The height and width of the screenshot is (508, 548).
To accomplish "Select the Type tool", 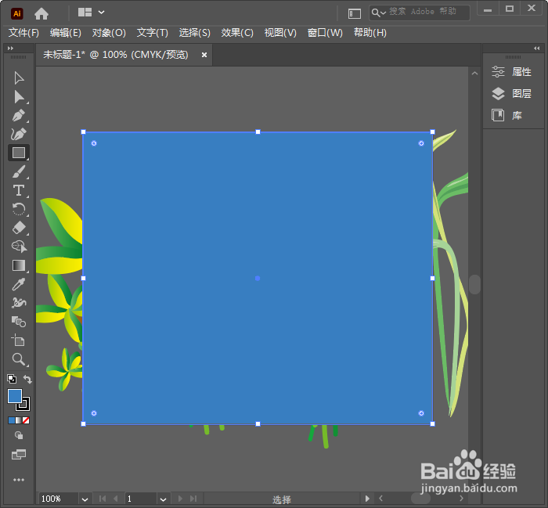I will tap(19, 191).
